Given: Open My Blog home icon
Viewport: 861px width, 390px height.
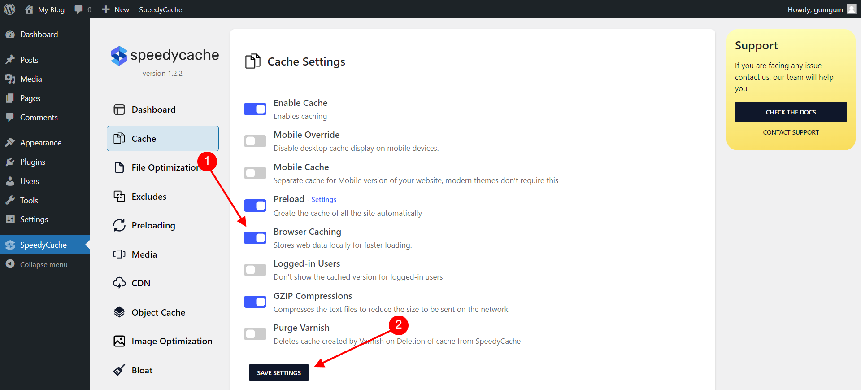Looking at the screenshot, I should point(29,9).
